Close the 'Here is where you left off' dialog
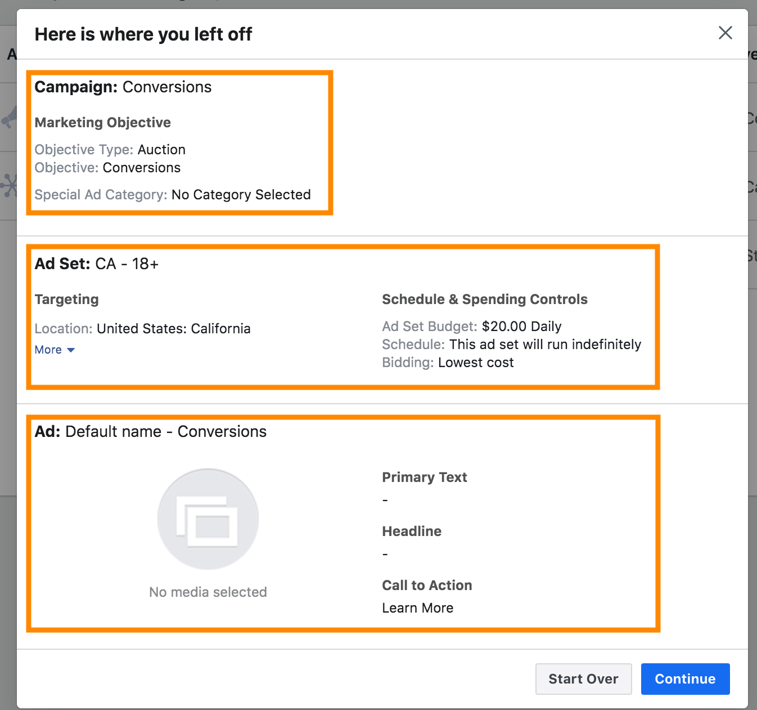 pyautogui.click(x=725, y=33)
